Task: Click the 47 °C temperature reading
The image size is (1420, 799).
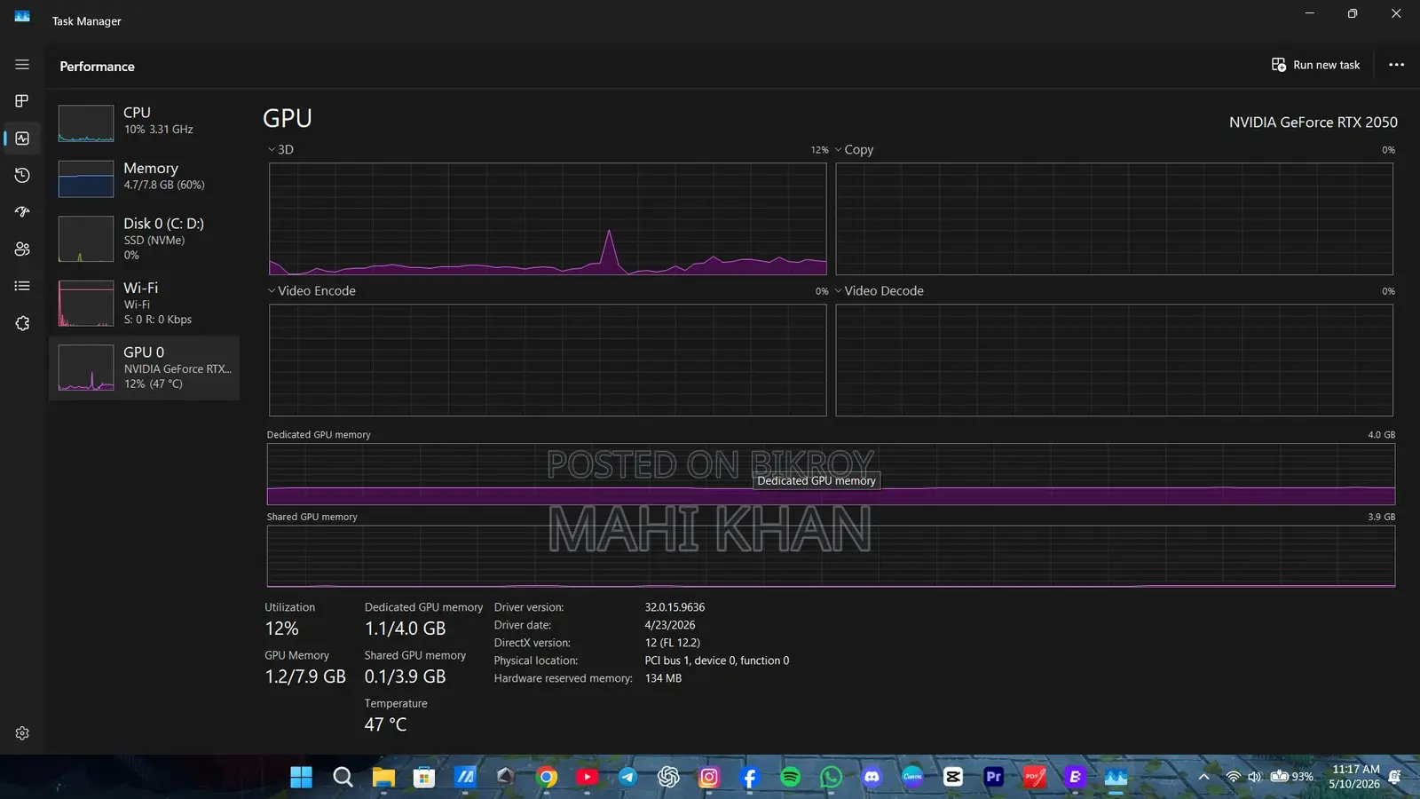Action: tap(385, 724)
